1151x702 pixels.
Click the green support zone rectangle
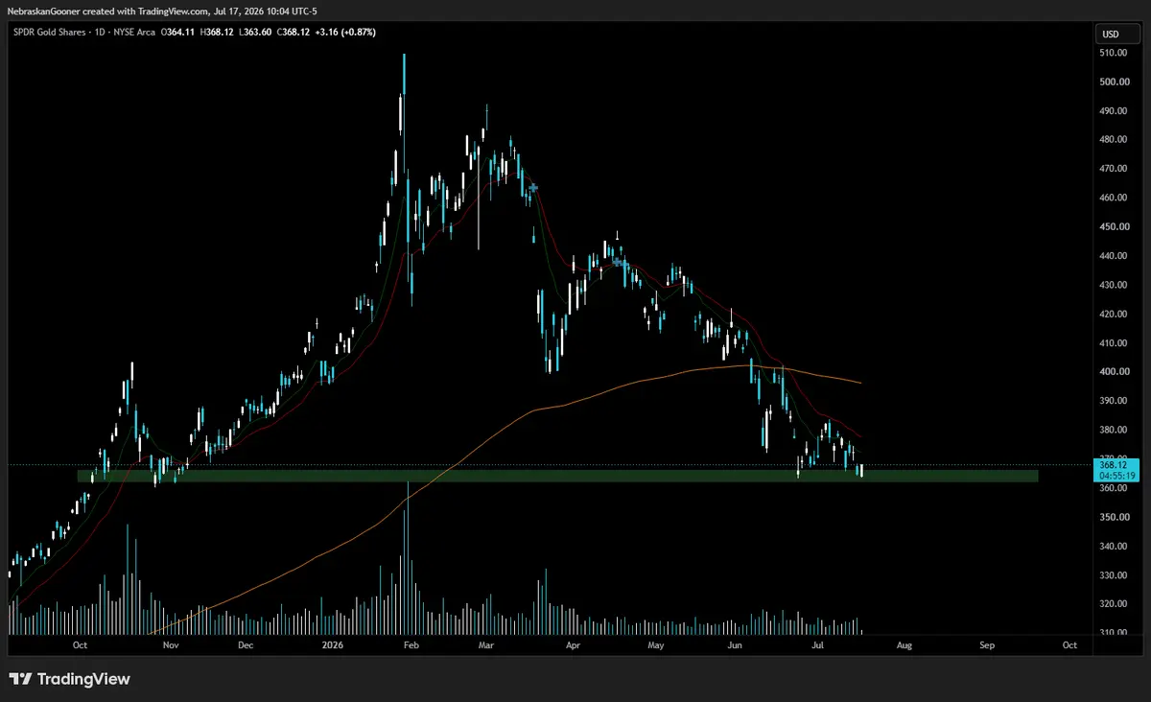click(x=557, y=476)
